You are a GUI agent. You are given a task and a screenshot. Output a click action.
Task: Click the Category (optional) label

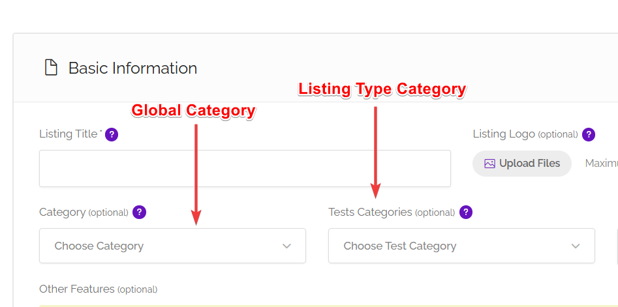83,212
